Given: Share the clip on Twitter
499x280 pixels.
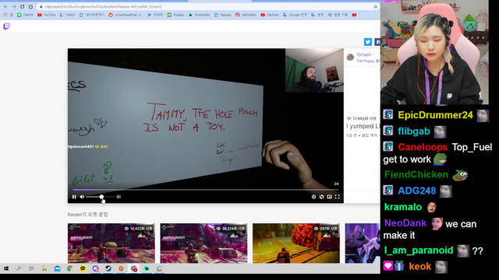Looking at the screenshot, I should tap(368, 42).
